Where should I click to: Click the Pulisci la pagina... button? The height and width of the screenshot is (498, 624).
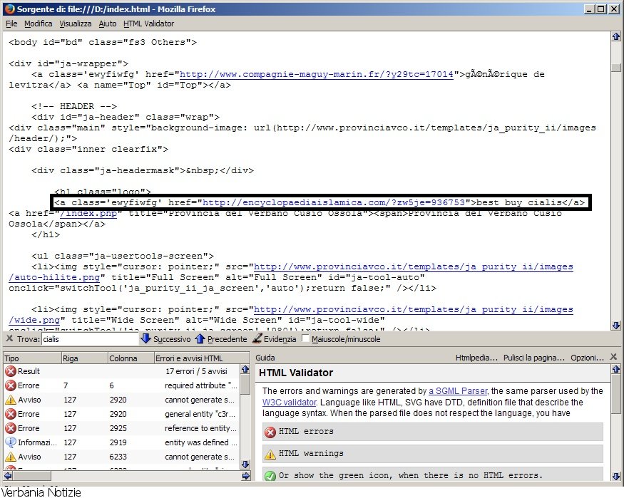[x=534, y=358]
